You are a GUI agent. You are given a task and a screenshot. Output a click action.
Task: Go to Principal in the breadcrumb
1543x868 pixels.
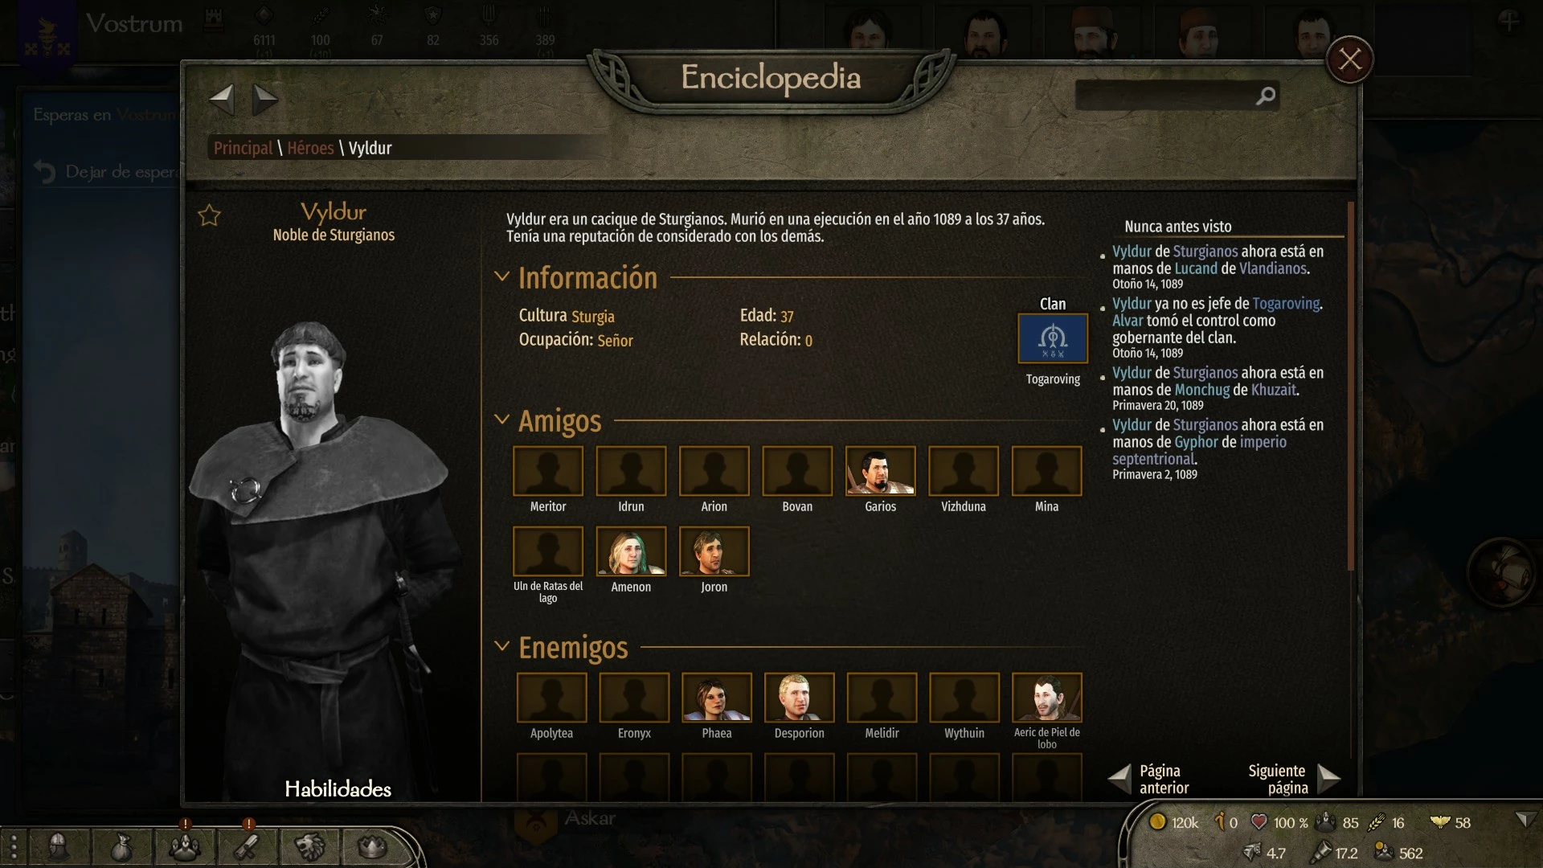[x=243, y=148]
